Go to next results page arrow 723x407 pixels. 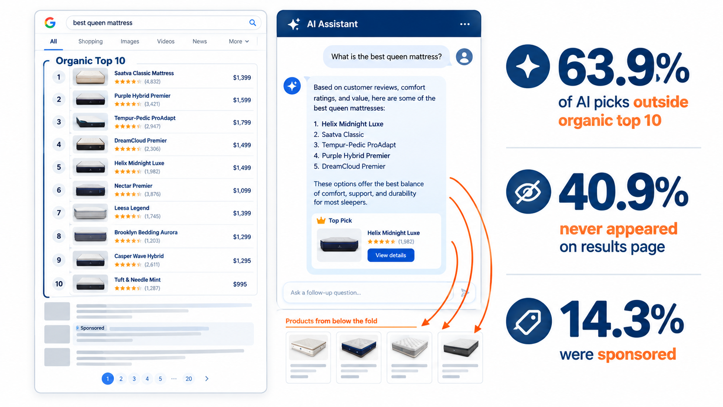click(207, 378)
